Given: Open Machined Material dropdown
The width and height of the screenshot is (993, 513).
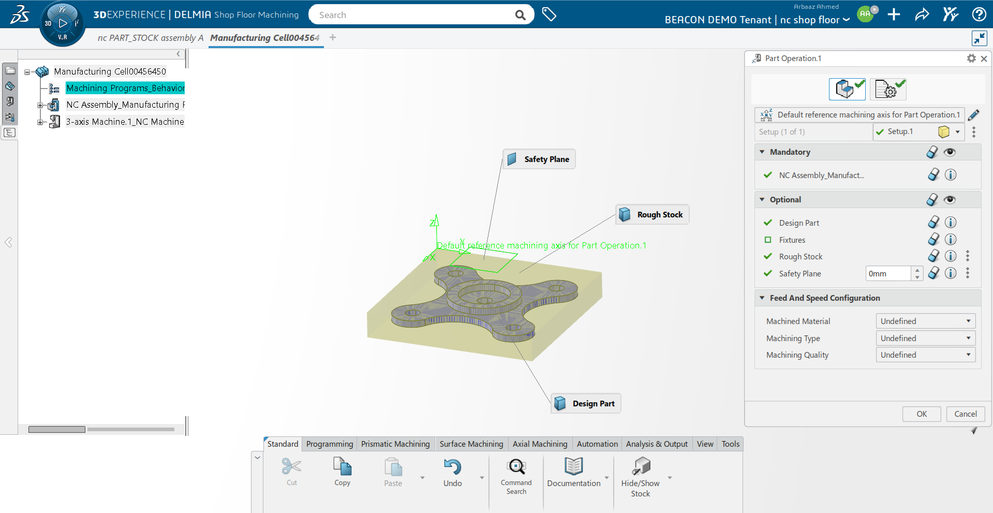Looking at the screenshot, I should click(x=925, y=321).
